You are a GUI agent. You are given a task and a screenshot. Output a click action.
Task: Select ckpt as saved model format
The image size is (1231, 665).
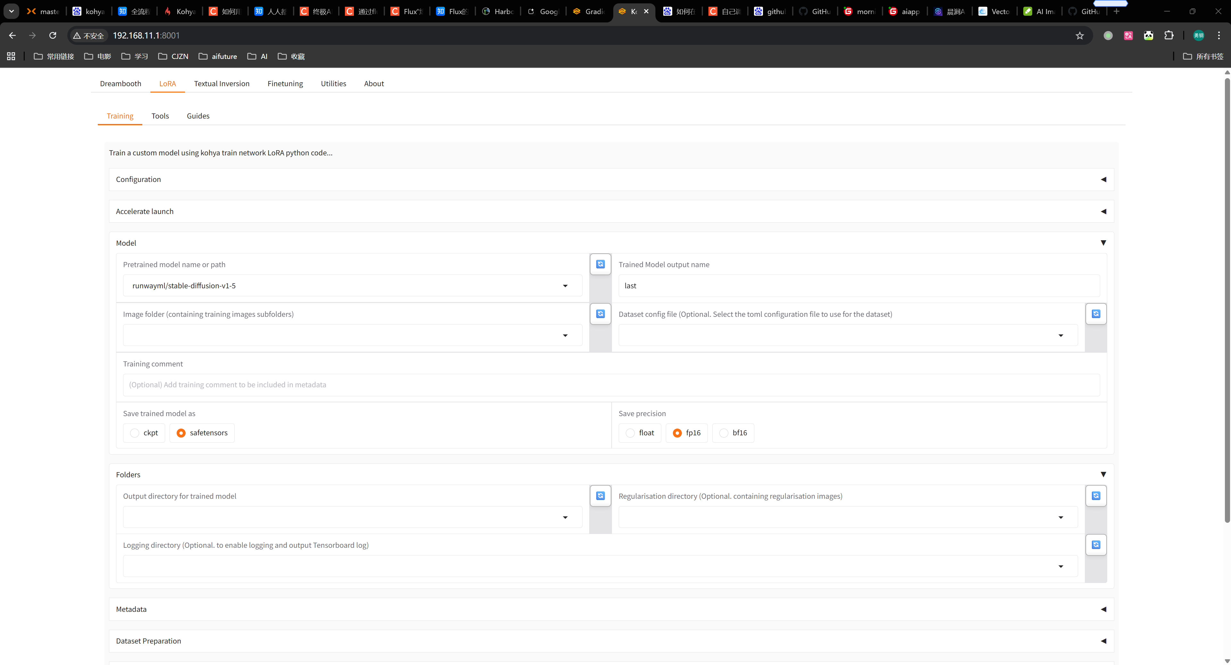135,433
